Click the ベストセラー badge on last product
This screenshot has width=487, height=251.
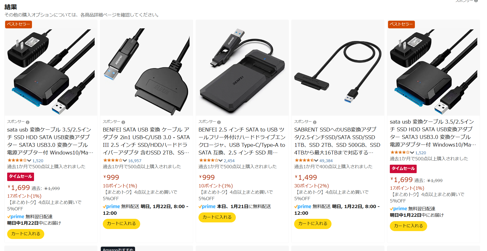[x=401, y=24]
